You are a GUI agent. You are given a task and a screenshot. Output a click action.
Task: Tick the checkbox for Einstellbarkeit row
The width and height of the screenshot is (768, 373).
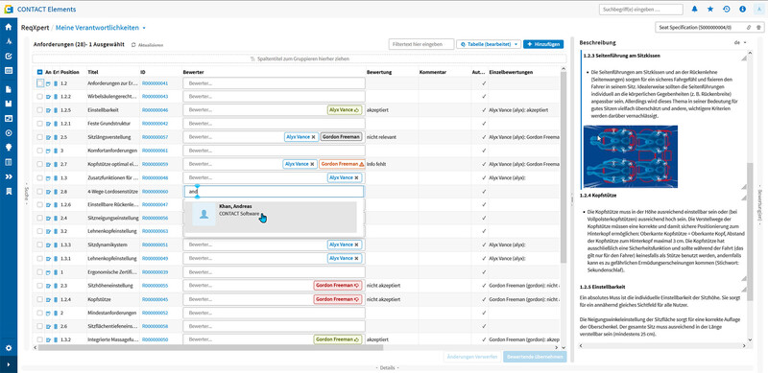pyautogui.click(x=39, y=110)
